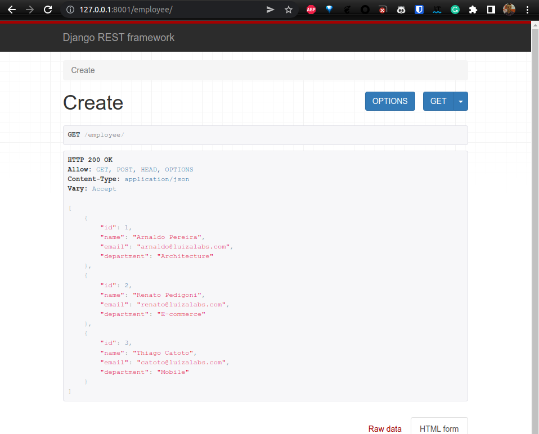This screenshot has width=539, height=434.
Task: Open the panda extension icon
Action: click(x=401, y=10)
